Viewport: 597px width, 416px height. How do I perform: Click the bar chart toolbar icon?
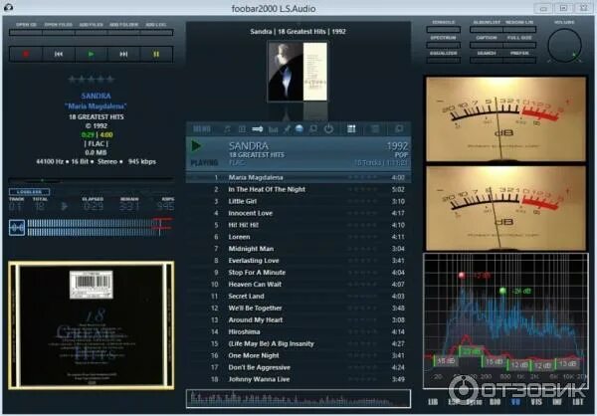pyautogui.click(x=273, y=129)
